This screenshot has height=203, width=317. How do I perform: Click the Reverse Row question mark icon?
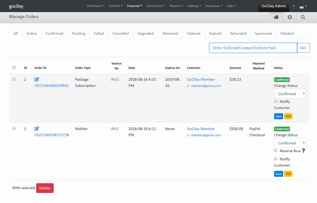[303, 151]
